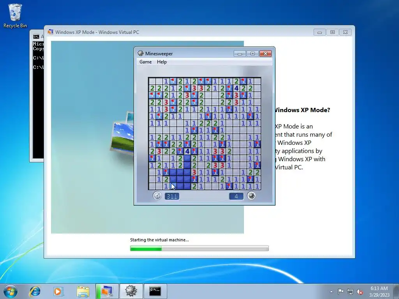Click the lower flag in the leftmost column

(152, 158)
